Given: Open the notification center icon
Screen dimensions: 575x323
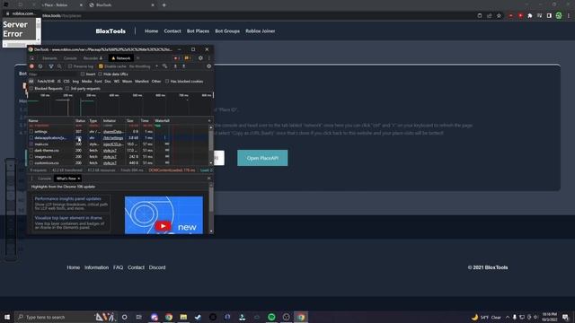Looking at the screenshot, I should click(x=565, y=317).
